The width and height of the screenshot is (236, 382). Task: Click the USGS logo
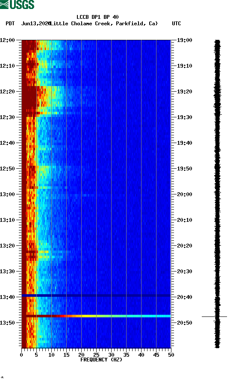click(x=17, y=5)
